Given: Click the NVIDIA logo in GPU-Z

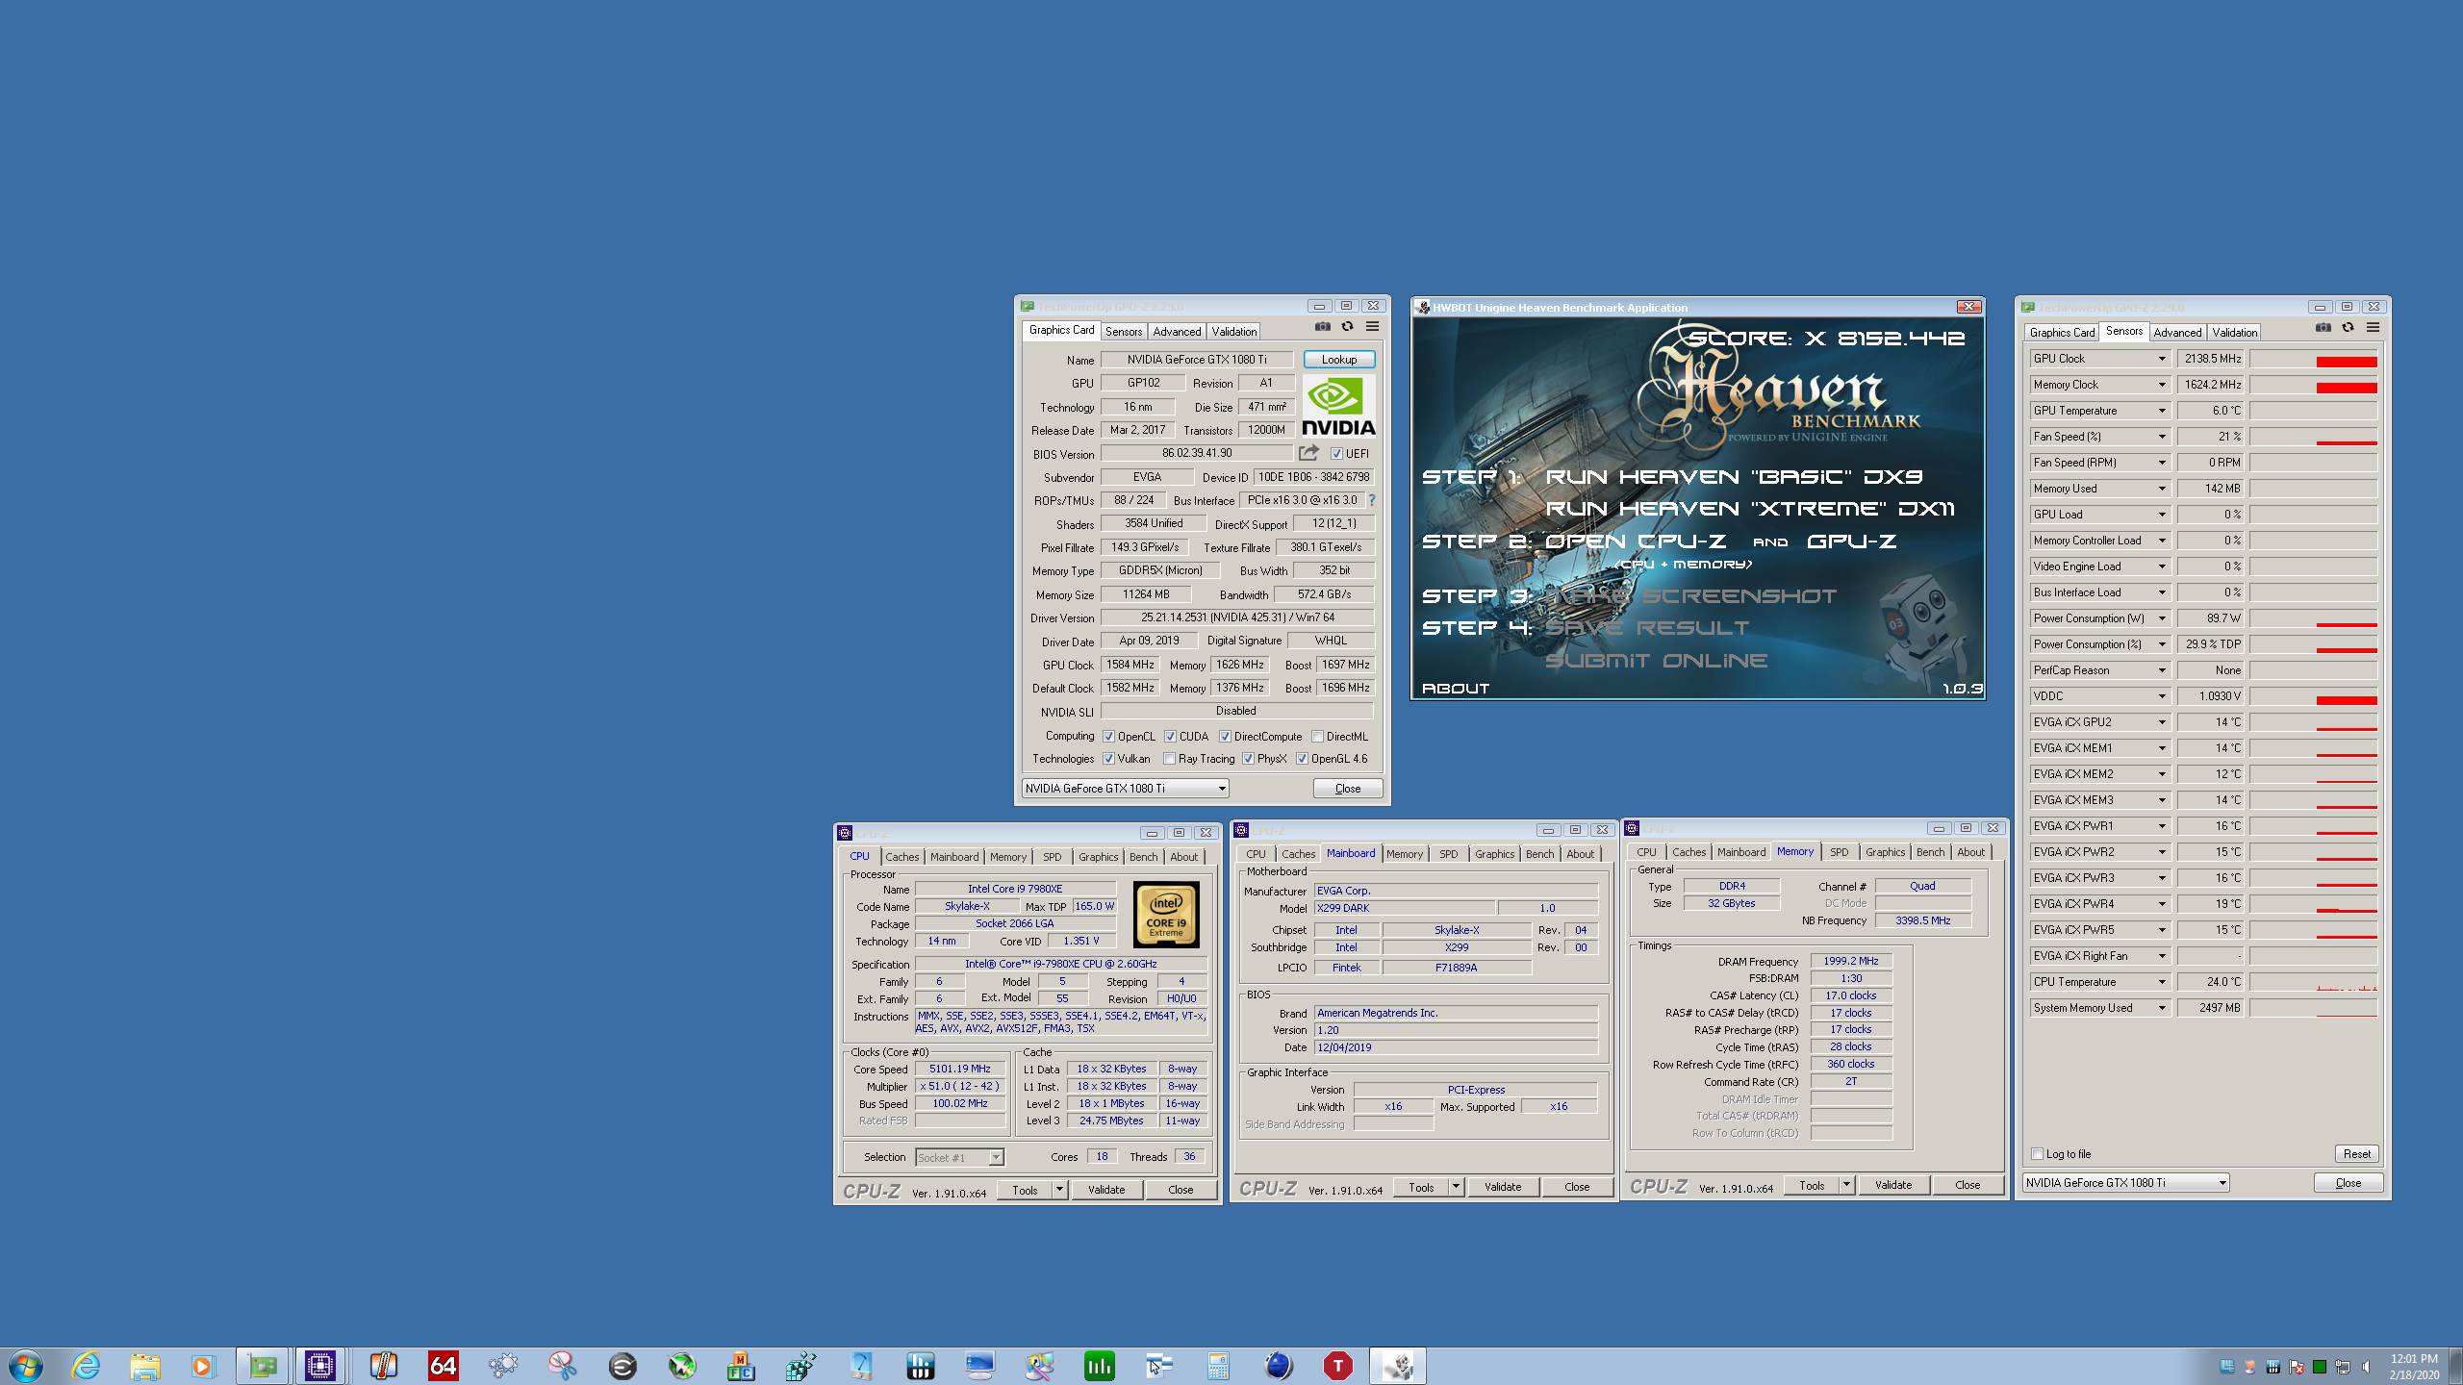Looking at the screenshot, I should pyautogui.click(x=1338, y=407).
